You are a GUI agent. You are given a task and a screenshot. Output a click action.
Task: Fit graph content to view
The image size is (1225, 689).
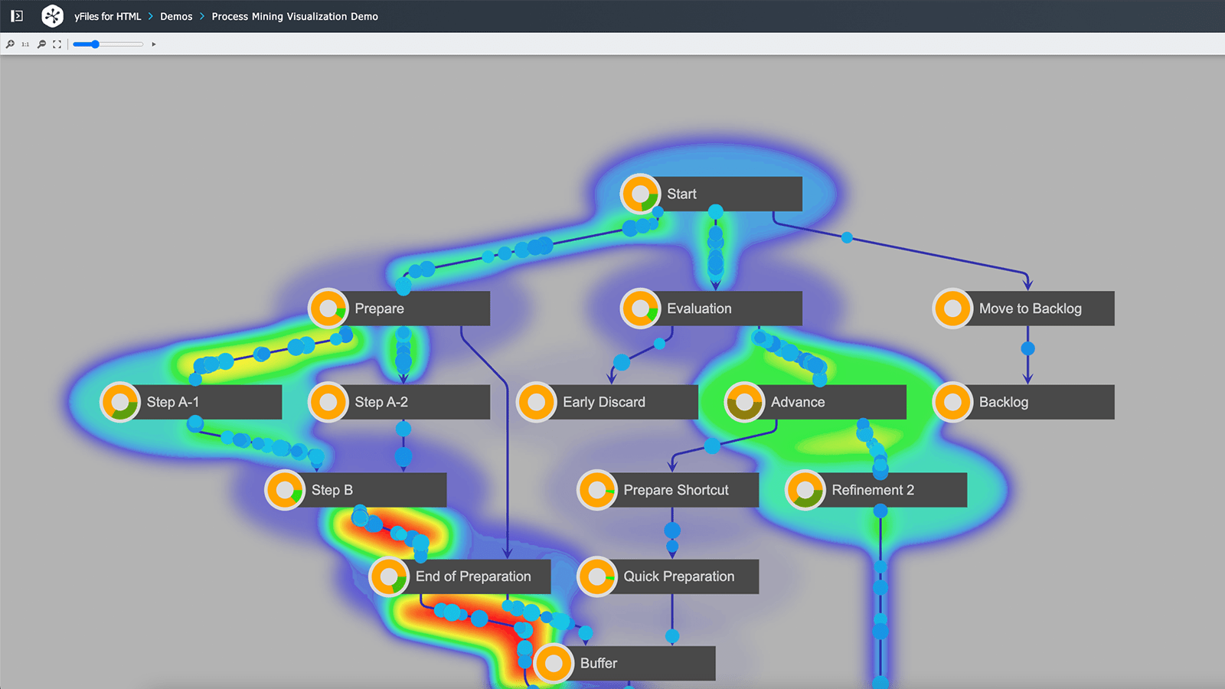pyautogui.click(x=57, y=44)
